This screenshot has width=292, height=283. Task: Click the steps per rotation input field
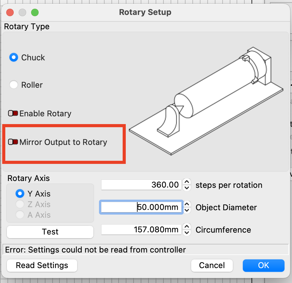click(x=141, y=185)
